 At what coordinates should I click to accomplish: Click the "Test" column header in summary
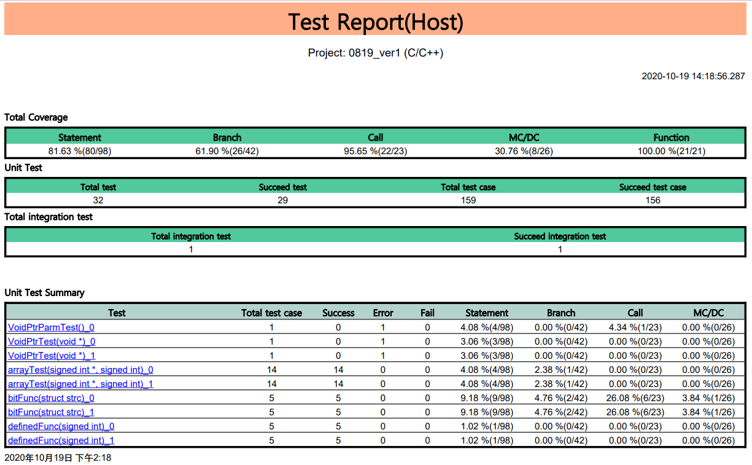coord(117,313)
